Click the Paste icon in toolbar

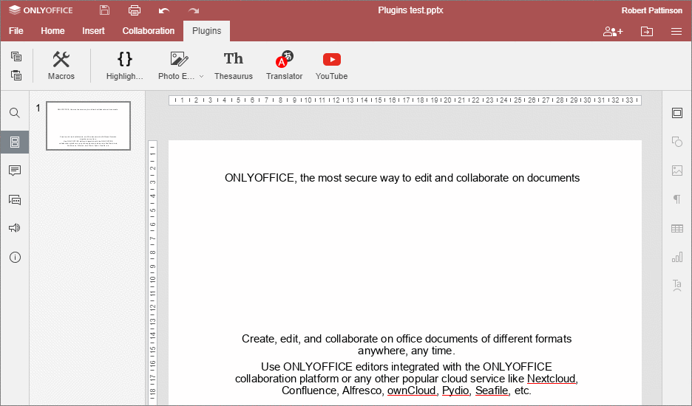[16, 75]
